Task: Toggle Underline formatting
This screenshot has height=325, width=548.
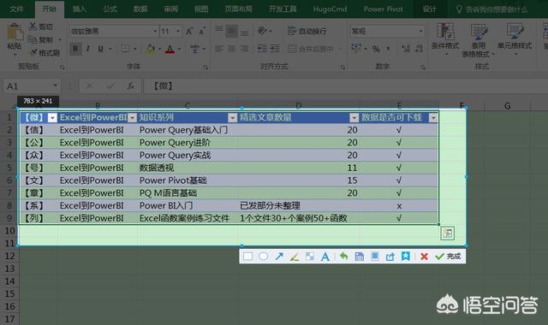Action: click(x=101, y=49)
